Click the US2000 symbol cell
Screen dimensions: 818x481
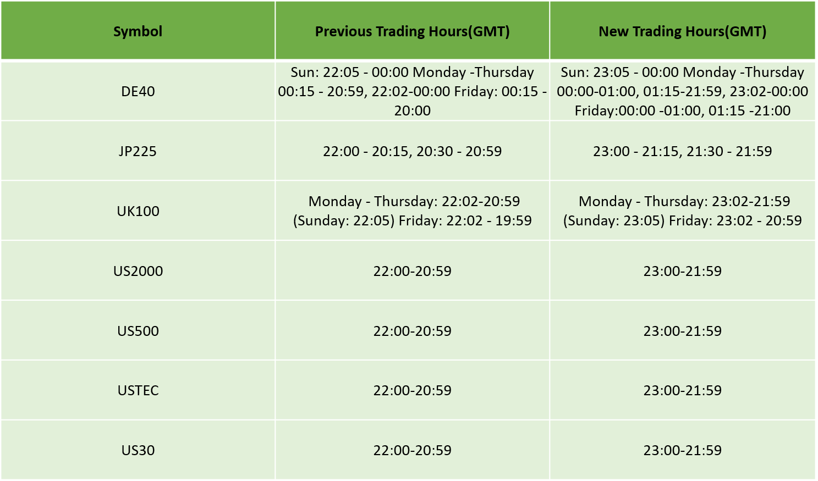pyautogui.click(x=138, y=271)
